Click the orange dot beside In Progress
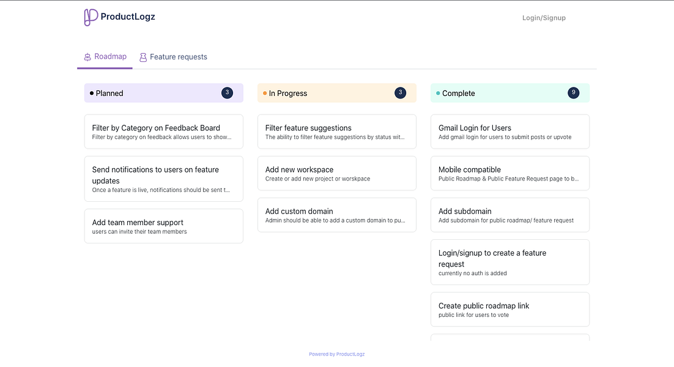This screenshot has width=674, height=367. coord(265,93)
